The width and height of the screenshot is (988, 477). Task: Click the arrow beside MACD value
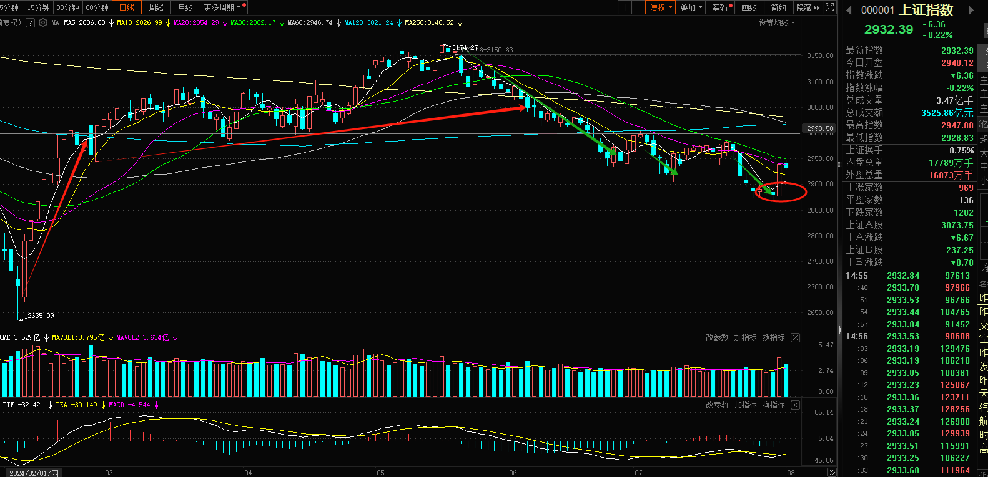click(x=156, y=405)
